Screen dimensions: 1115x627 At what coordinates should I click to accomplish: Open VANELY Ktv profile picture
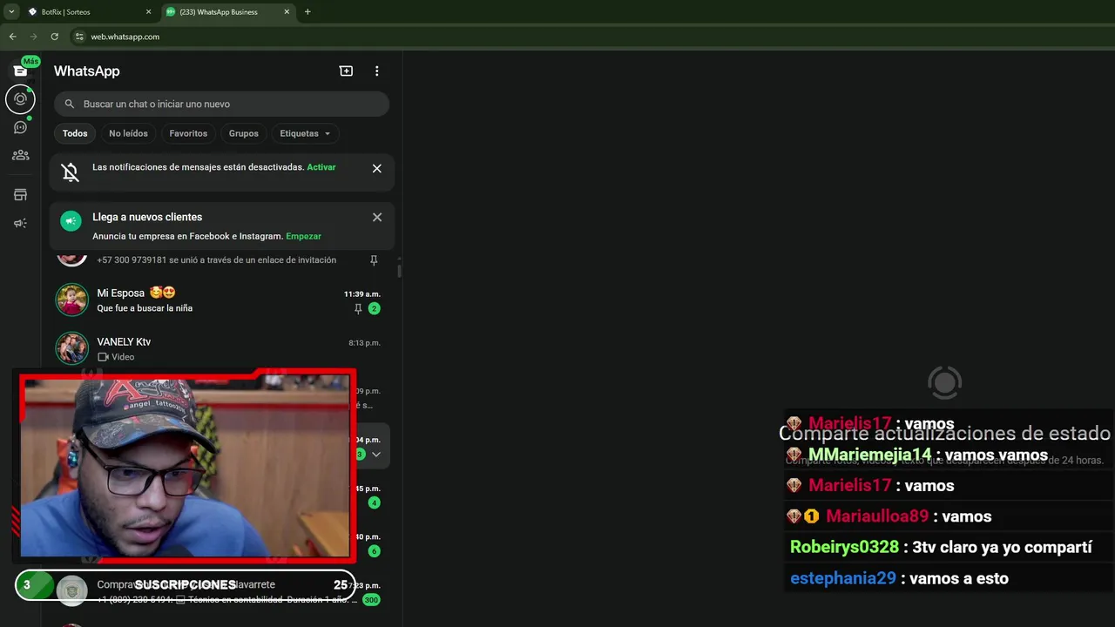(72, 348)
